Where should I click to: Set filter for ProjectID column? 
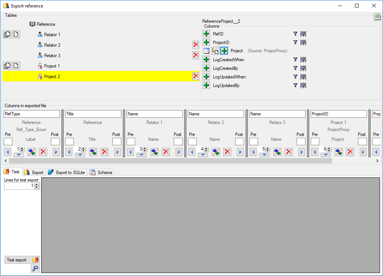pyautogui.click(x=295, y=42)
